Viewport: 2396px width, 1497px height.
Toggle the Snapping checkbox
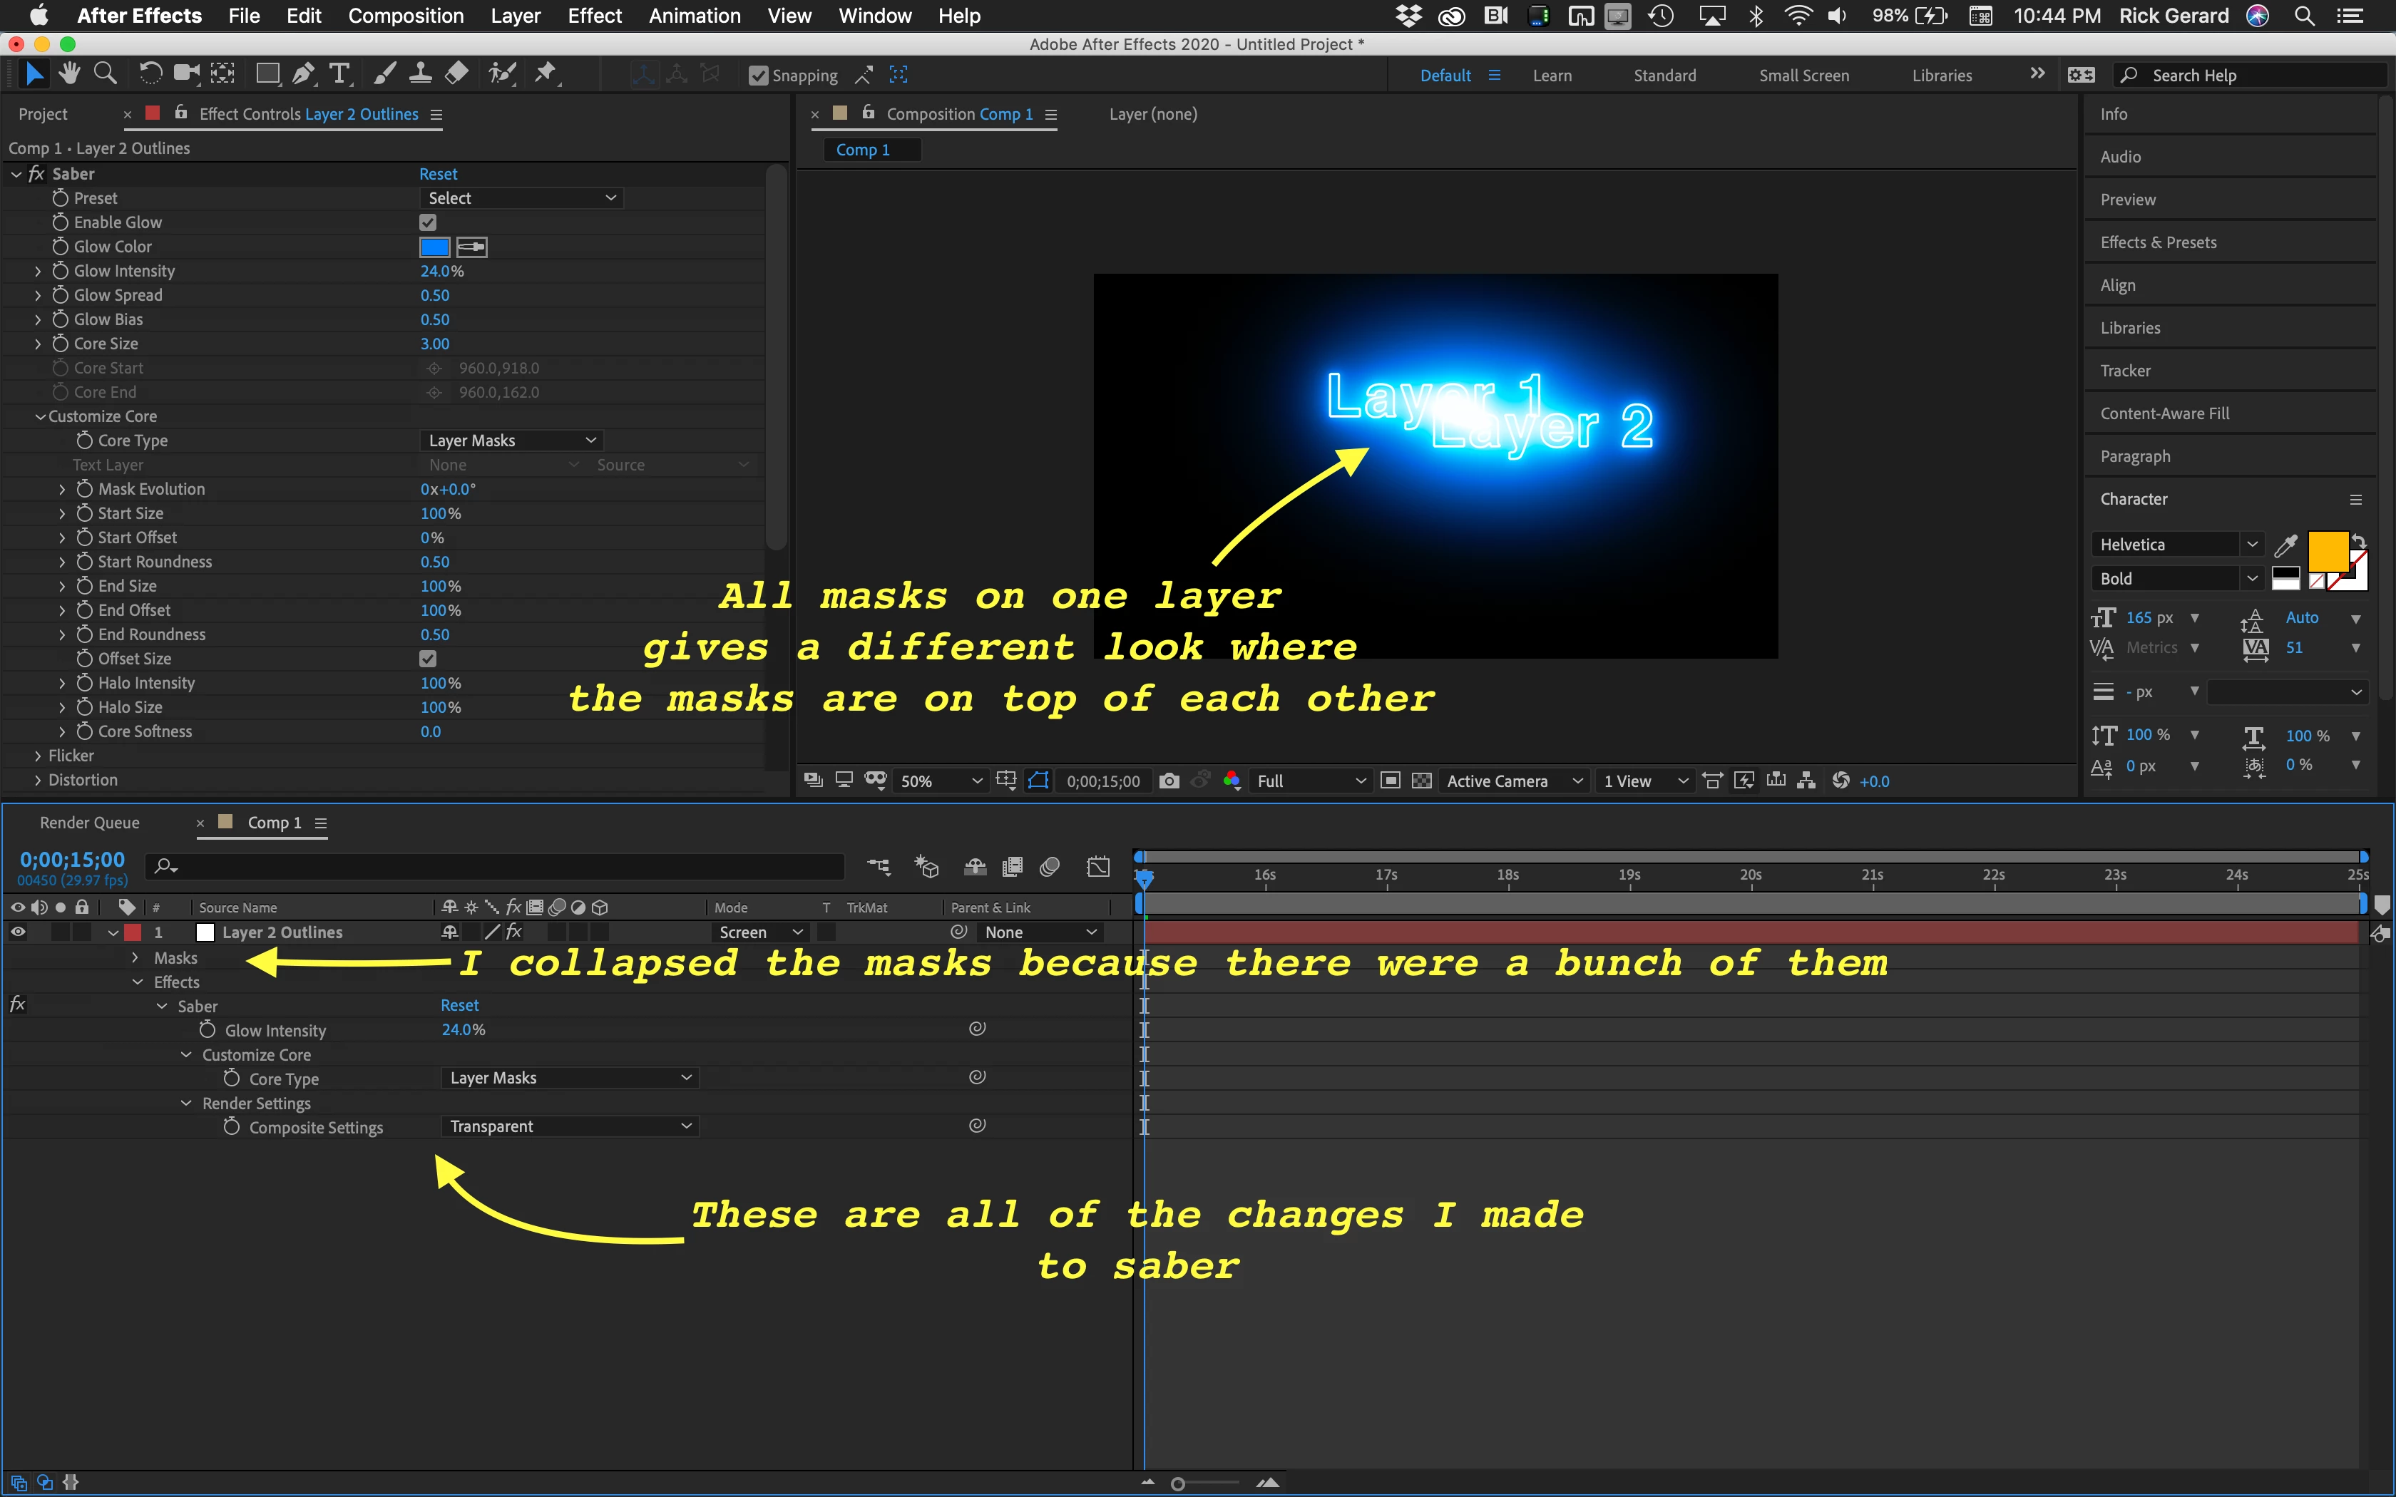click(x=759, y=76)
